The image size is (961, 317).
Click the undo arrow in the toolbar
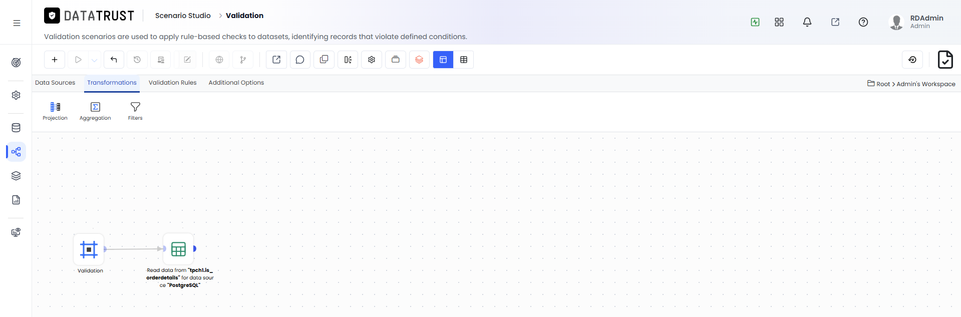click(x=114, y=60)
